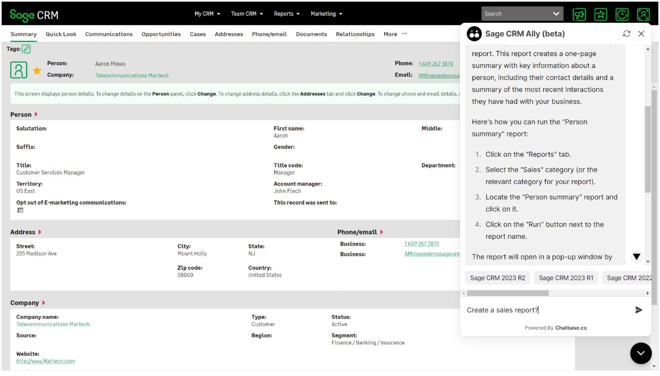Image resolution: width=660 pixels, height=376 pixels.
Task: Expand the Phone/email section arrow
Action: (x=382, y=232)
